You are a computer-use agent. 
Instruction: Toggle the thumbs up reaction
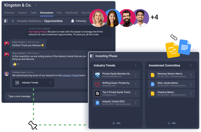(15, 64)
